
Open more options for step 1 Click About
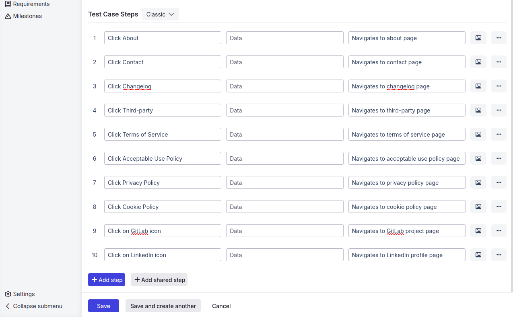pos(499,38)
